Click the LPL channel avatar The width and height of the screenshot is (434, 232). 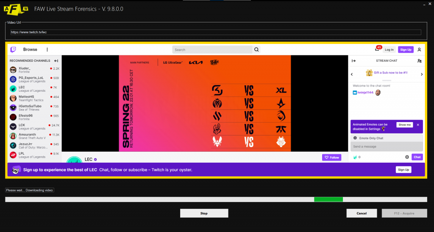pyautogui.click(x=13, y=155)
